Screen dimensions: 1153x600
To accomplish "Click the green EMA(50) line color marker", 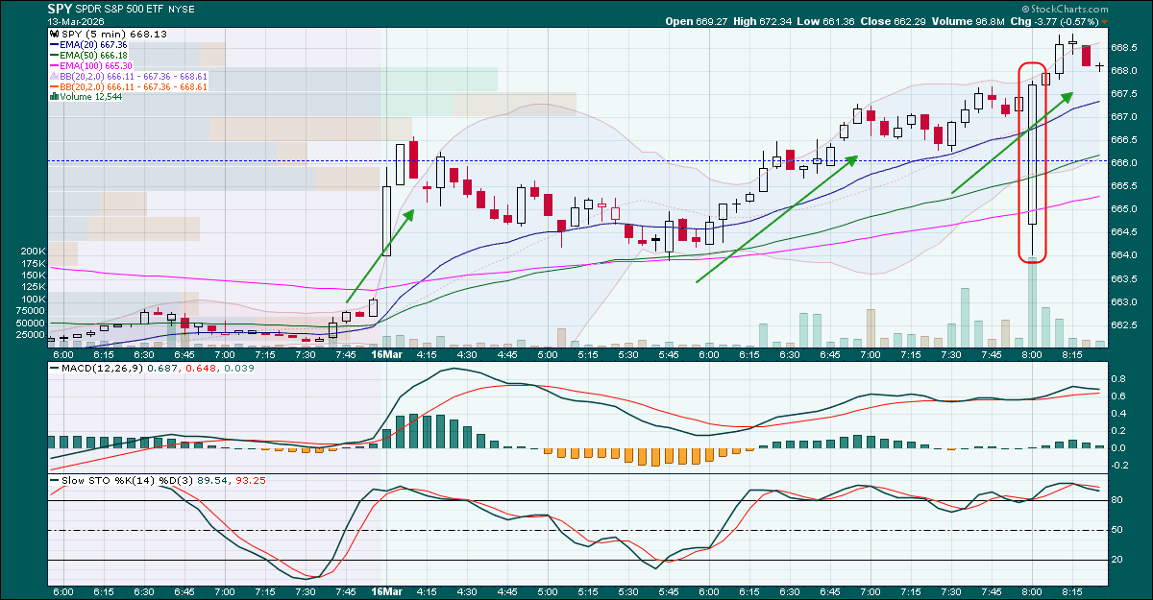I will [x=53, y=55].
